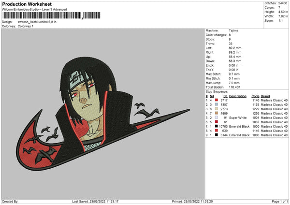Click the St. column header
The height and width of the screenshot is (205, 290).
225,96
